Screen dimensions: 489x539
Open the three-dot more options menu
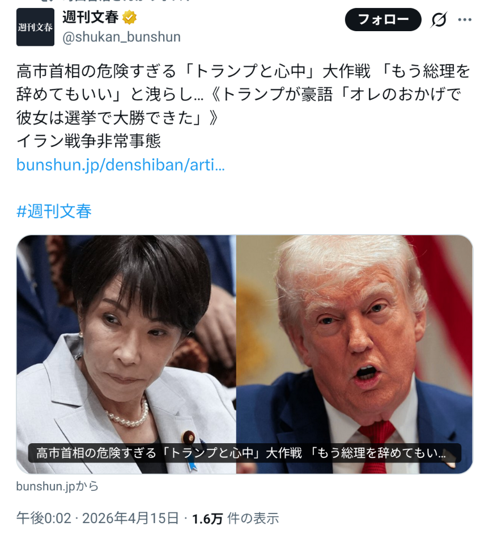point(465,20)
